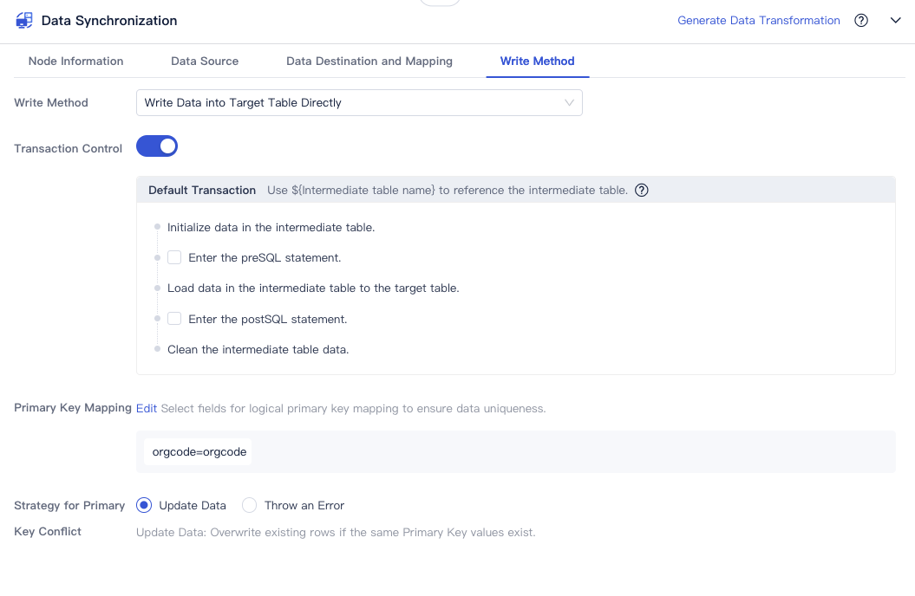Enable the preSQL statement checkbox
915x596 pixels.
click(x=174, y=257)
